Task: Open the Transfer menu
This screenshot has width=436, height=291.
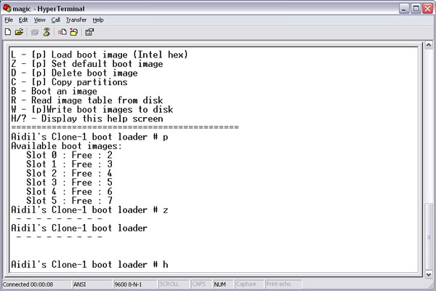Action: [76, 20]
